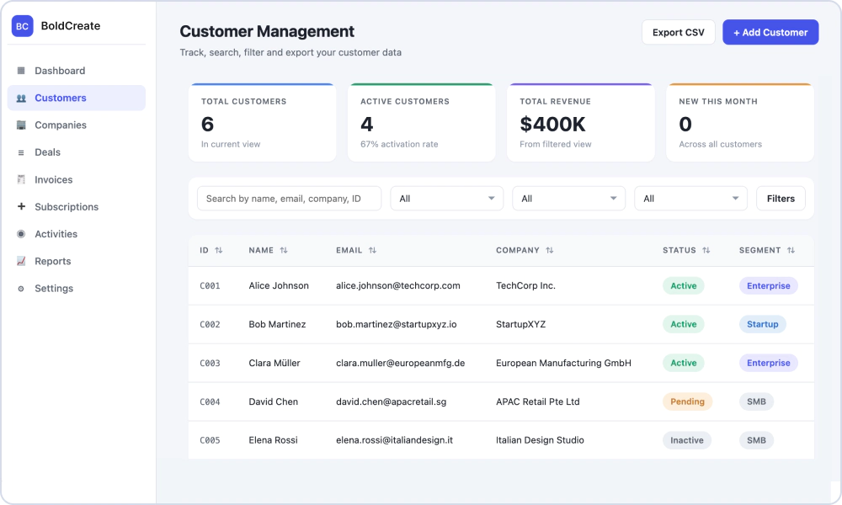Click the Startup tag for Bob Martinez
Screen dimensions: 842x505
[763, 324]
